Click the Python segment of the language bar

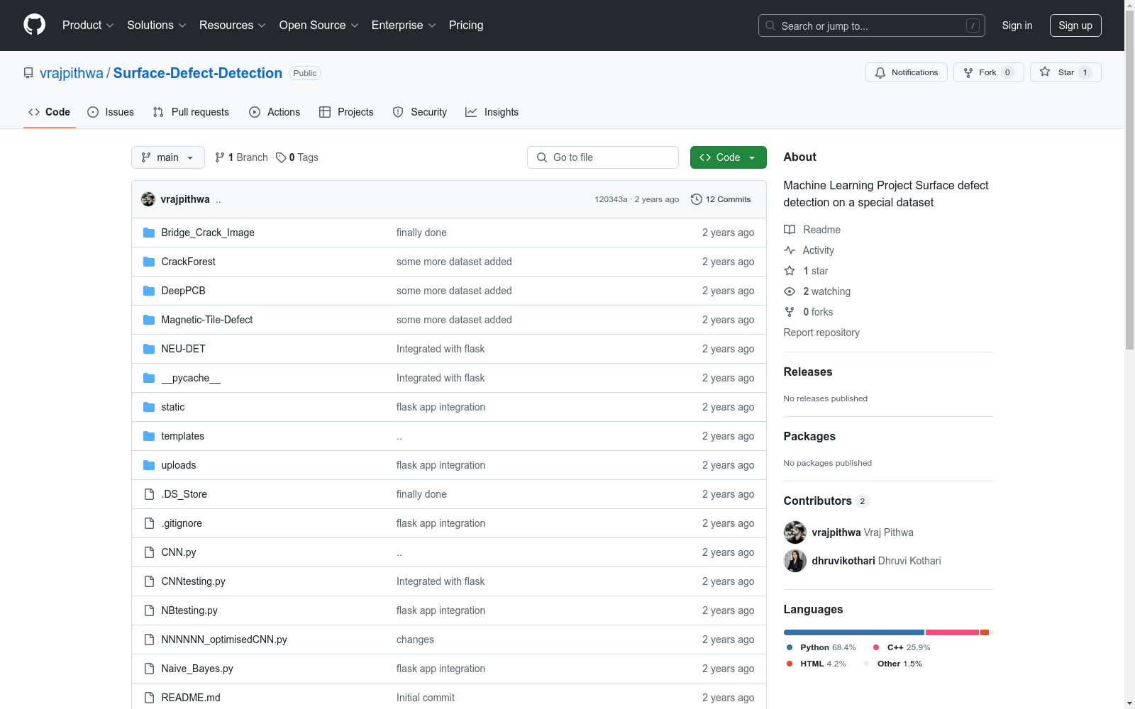(x=853, y=632)
